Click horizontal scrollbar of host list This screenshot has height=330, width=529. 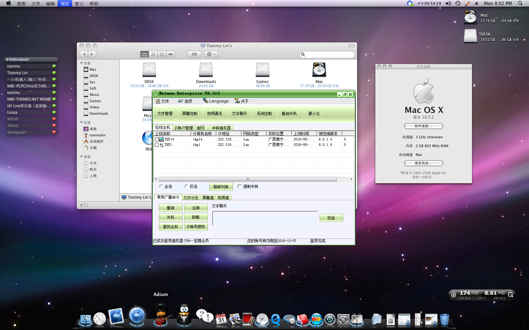tap(248, 179)
